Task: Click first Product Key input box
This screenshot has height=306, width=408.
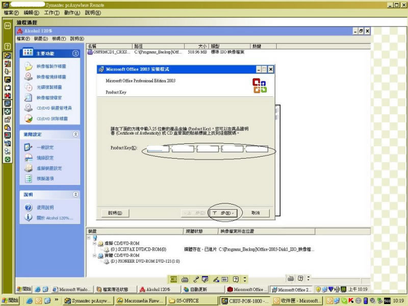Action: 158,149
